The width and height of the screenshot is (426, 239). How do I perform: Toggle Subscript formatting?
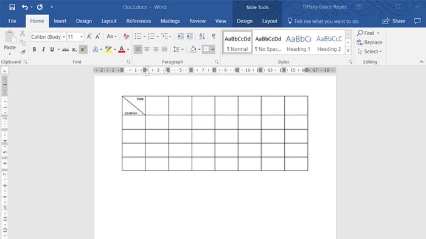point(74,49)
